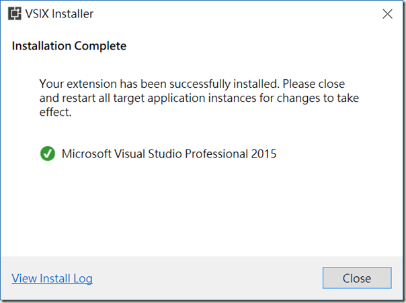
Task: Open the View Install Log link
Action: tap(52, 278)
